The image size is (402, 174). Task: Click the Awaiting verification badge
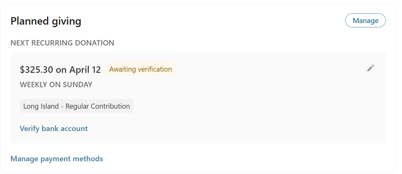tap(140, 69)
